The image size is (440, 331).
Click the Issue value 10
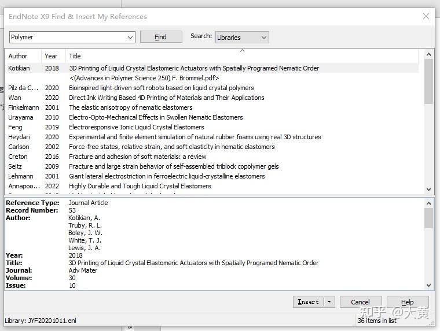pyautogui.click(x=72, y=285)
